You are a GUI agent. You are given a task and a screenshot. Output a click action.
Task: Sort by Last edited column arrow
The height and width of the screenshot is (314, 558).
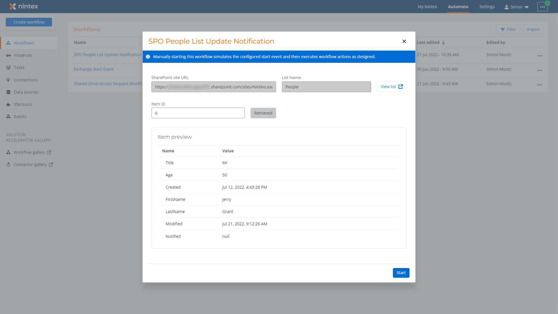point(443,42)
